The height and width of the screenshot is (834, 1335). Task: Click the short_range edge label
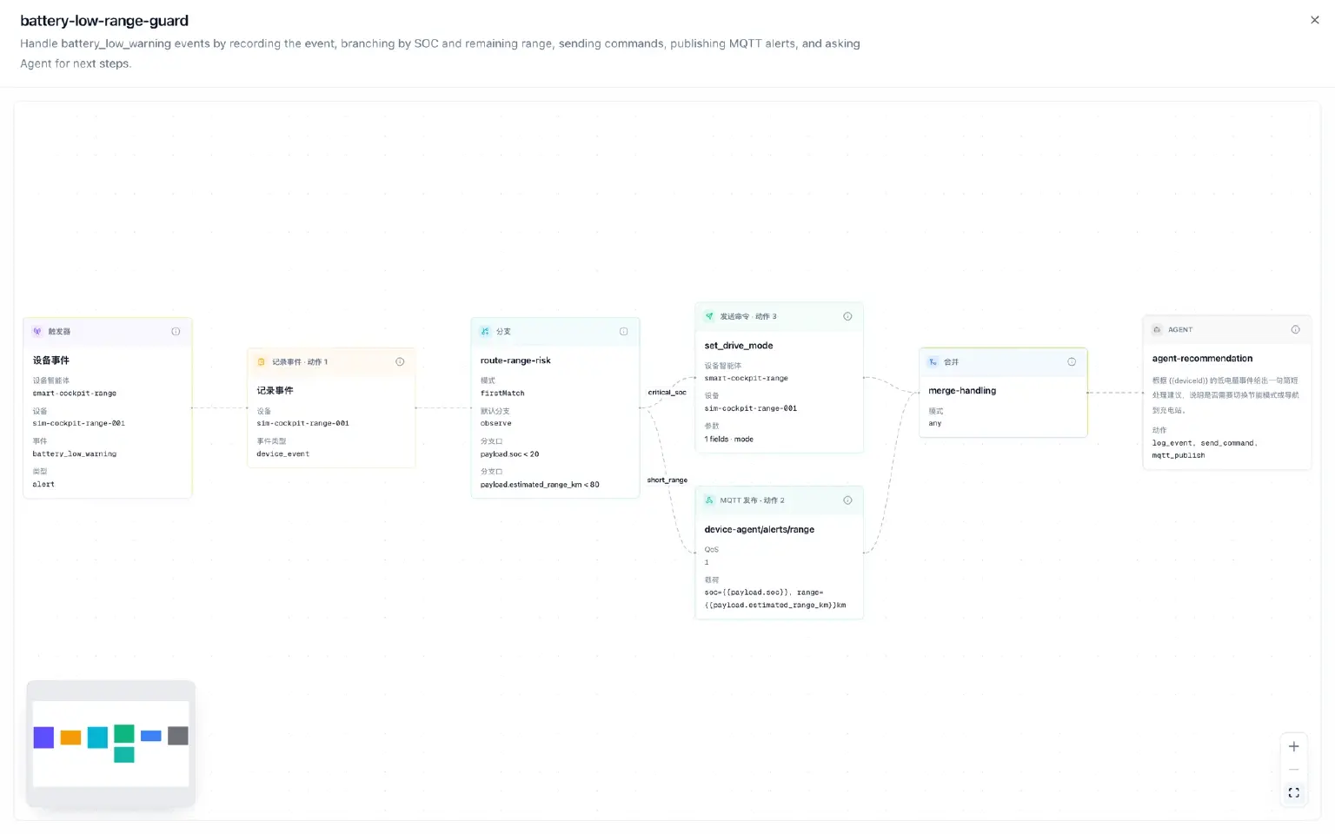point(667,480)
